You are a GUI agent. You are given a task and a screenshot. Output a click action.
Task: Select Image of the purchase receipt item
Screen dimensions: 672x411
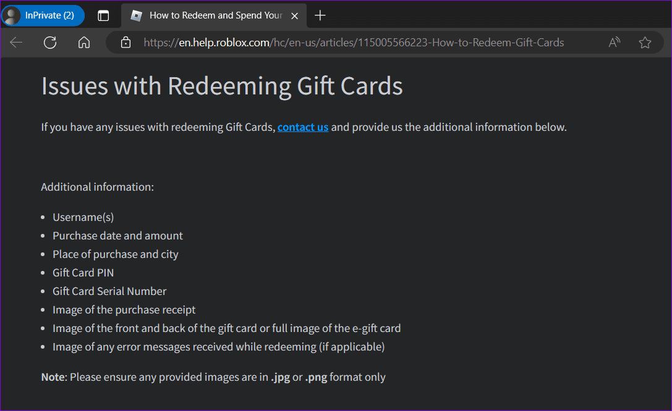tap(124, 310)
